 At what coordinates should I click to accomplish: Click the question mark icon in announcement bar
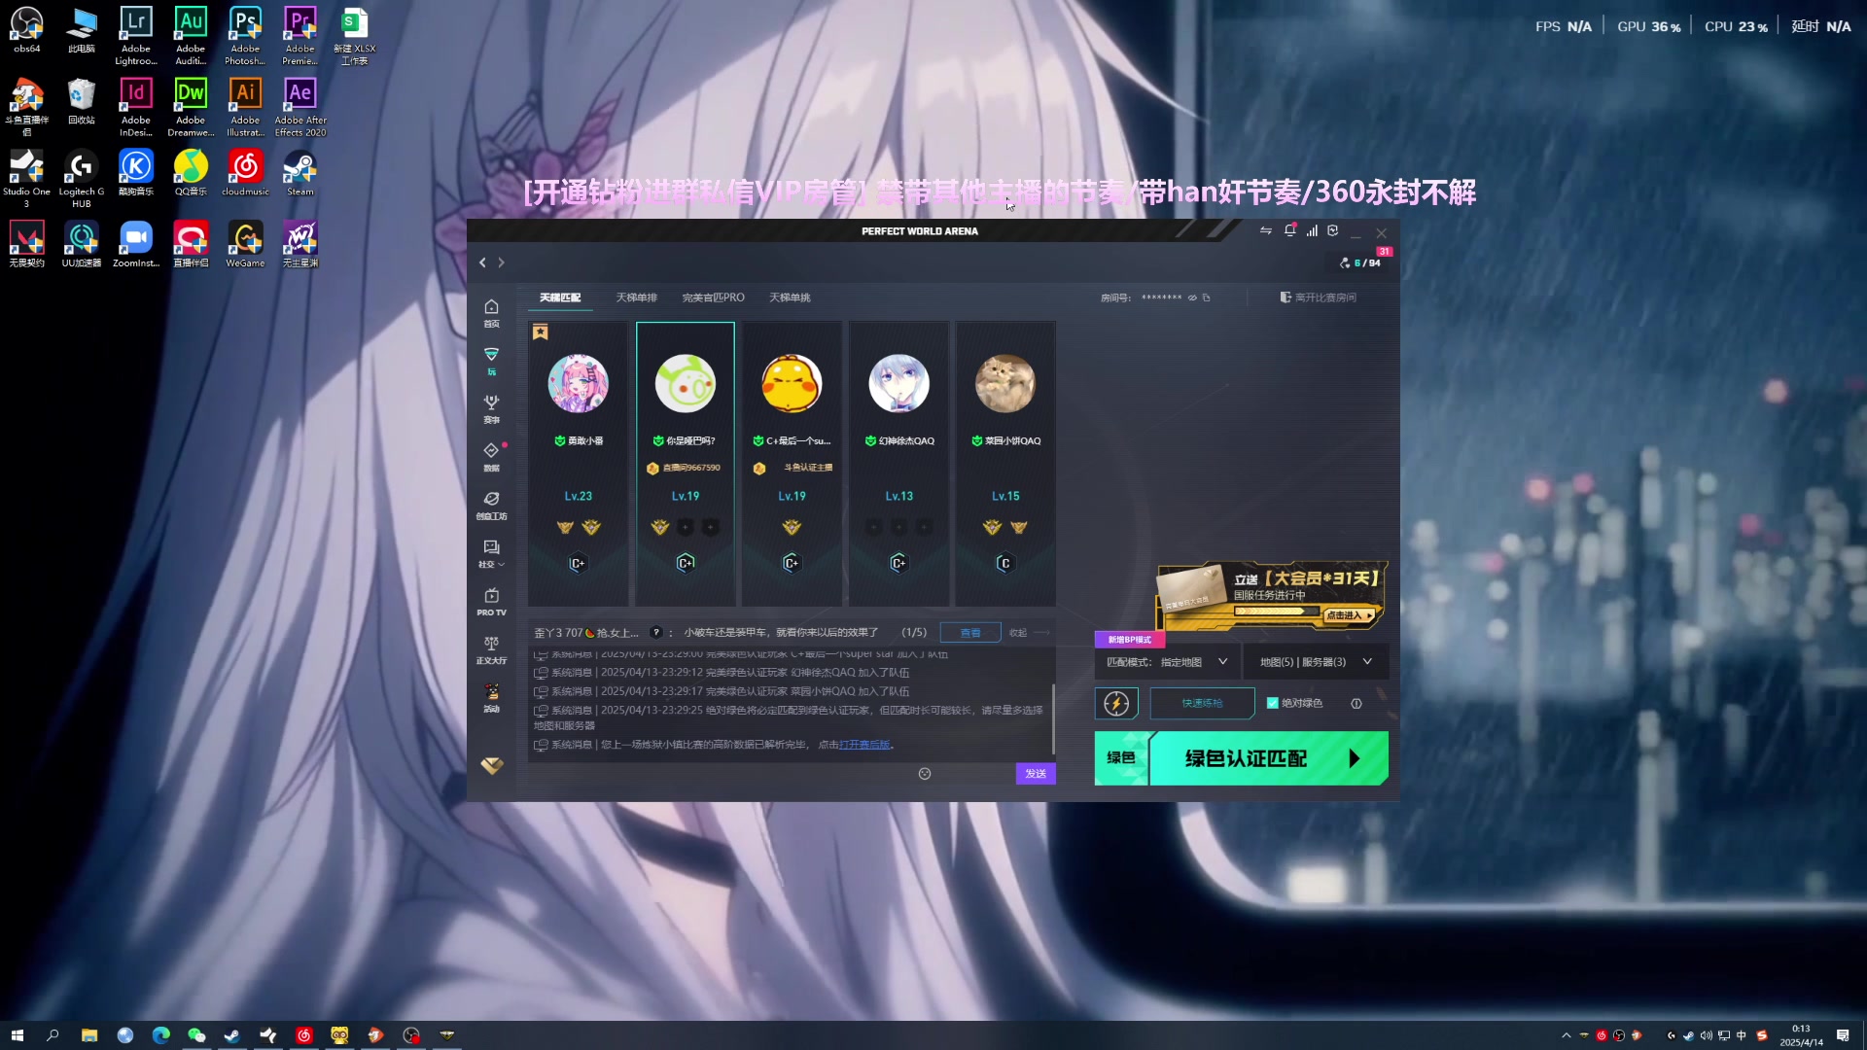tap(655, 632)
